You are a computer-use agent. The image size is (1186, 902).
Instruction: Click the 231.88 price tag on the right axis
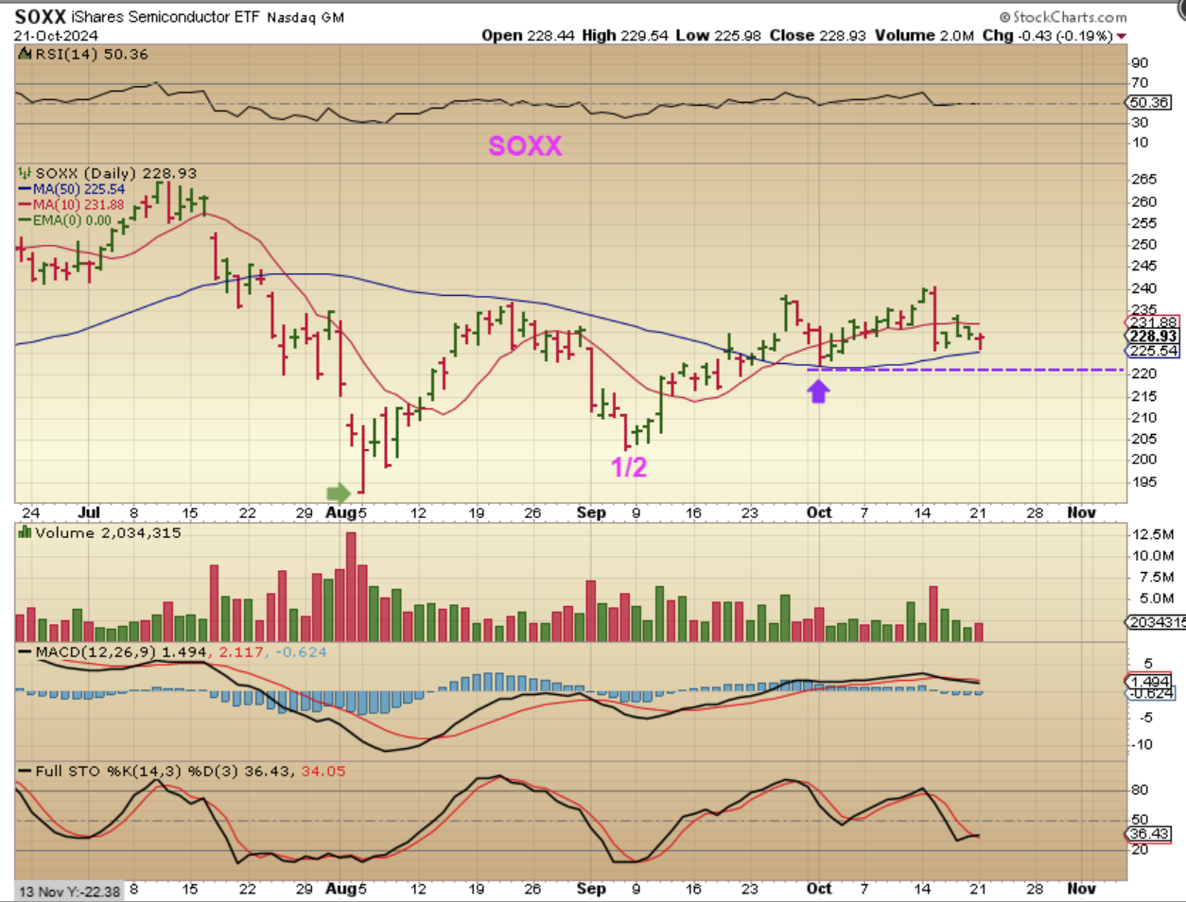(x=1154, y=322)
